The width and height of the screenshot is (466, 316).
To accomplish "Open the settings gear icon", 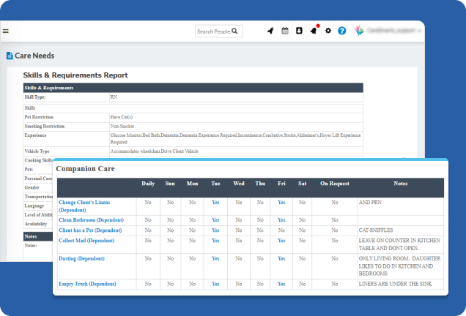I will pyautogui.click(x=328, y=31).
